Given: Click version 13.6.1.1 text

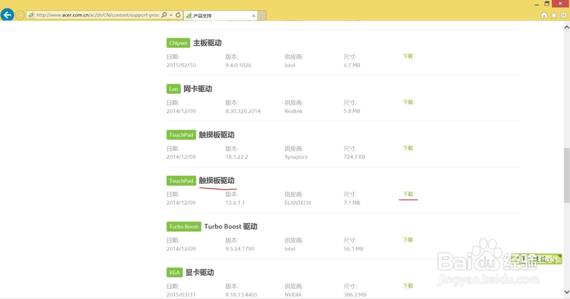Looking at the screenshot, I should [x=235, y=203].
